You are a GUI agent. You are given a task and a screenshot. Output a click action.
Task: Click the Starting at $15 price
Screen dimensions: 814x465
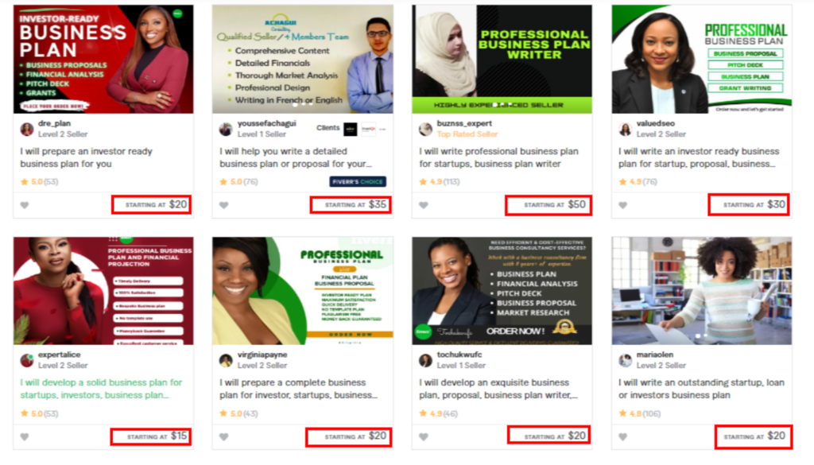tap(151, 436)
